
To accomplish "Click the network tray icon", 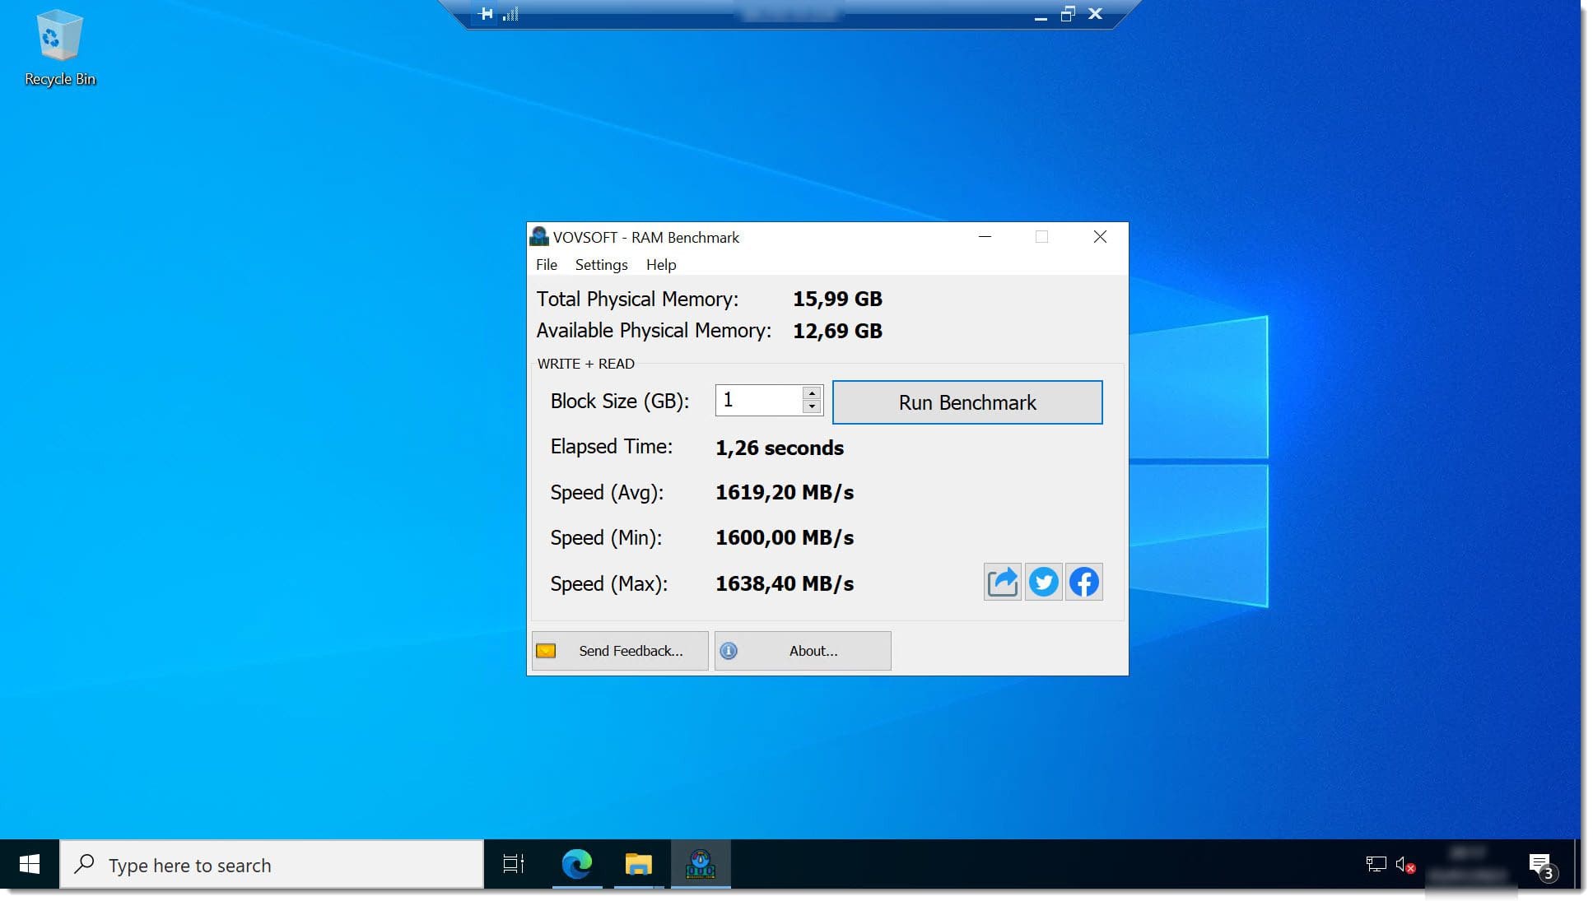I will (1376, 864).
